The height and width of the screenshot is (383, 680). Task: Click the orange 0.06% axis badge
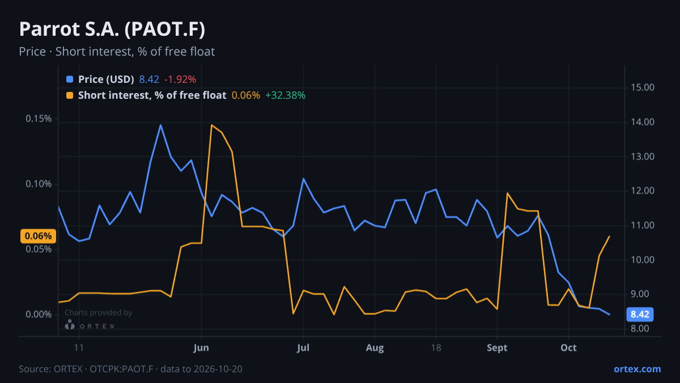(x=38, y=235)
